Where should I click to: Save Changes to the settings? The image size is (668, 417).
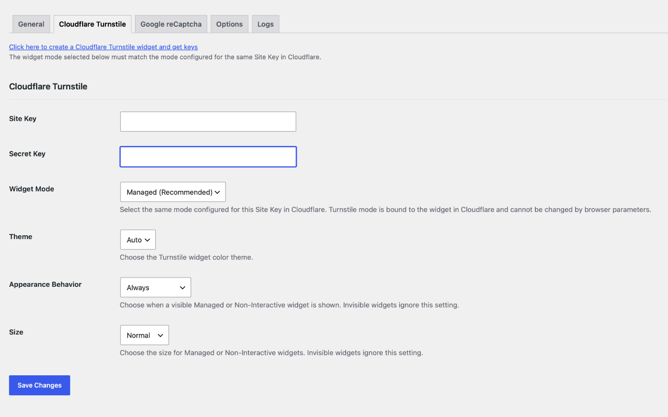pos(39,385)
